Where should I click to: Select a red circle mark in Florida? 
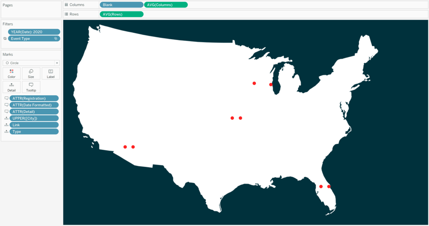[321, 186]
